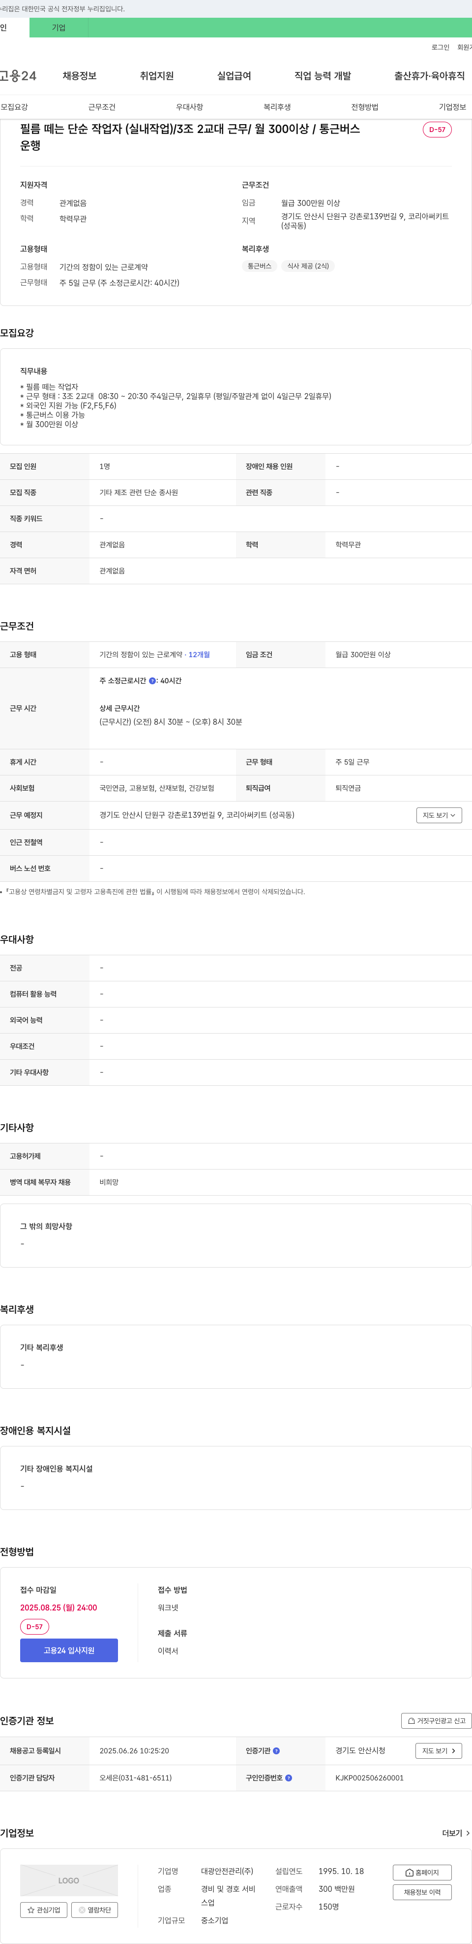This screenshot has height=1944, width=472.
Task: Click 경기도 안산시청 certification agency text
Action: pos(360,1751)
